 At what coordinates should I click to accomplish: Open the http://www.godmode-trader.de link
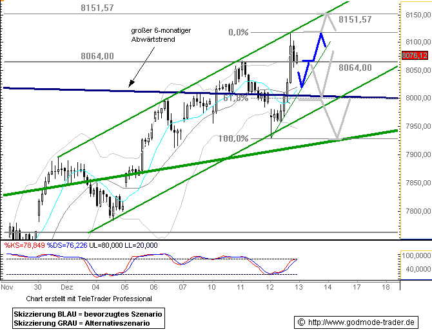(361, 322)
